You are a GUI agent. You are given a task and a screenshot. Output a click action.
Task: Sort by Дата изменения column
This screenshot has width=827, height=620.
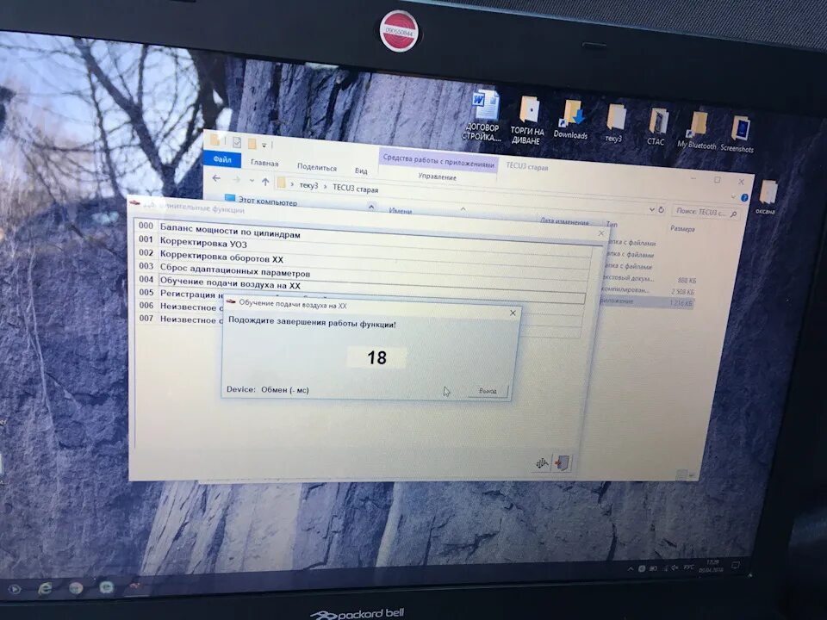564,221
